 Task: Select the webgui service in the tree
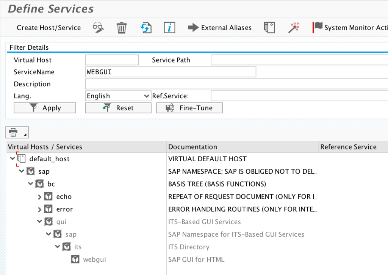point(88,259)
